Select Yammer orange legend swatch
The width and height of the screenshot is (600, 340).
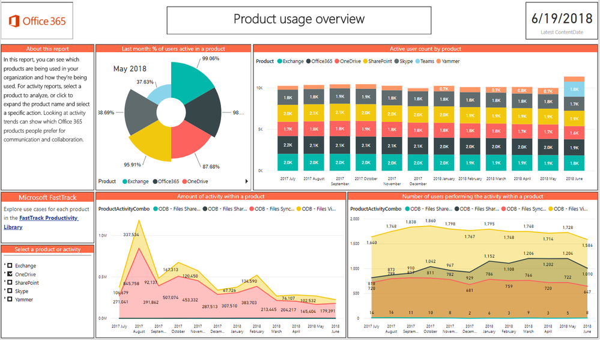439,61
